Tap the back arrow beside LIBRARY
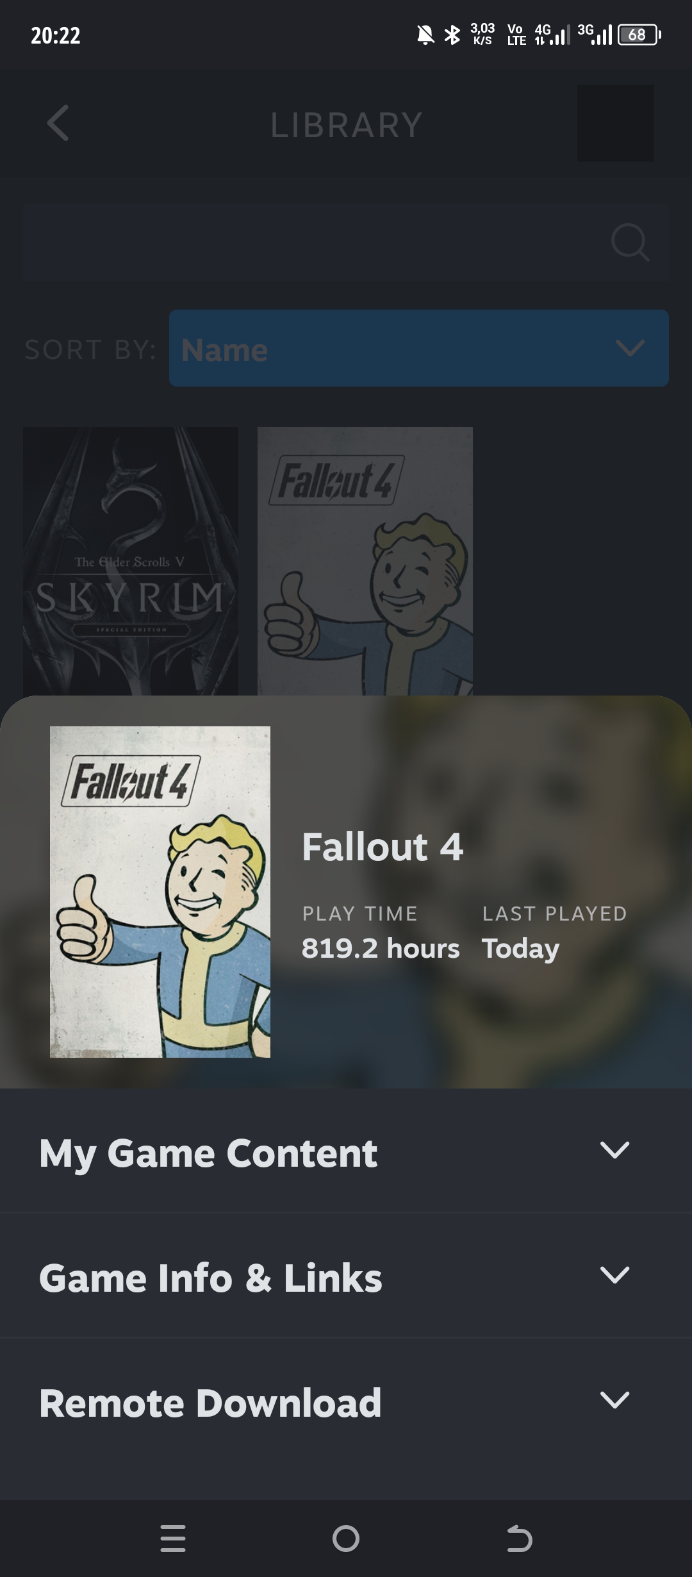 pyautogui.click(x=58, y=123)
